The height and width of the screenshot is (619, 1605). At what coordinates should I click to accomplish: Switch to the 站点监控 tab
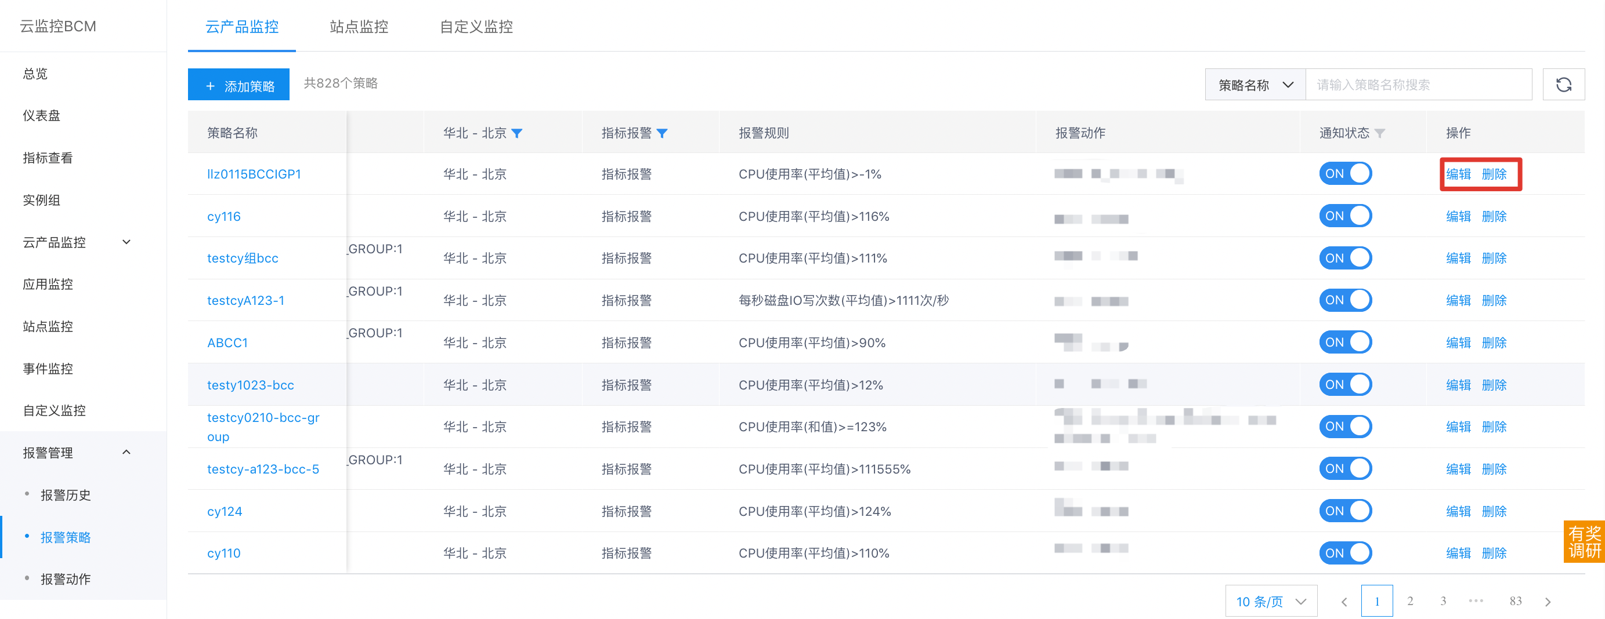click(359, 27)
